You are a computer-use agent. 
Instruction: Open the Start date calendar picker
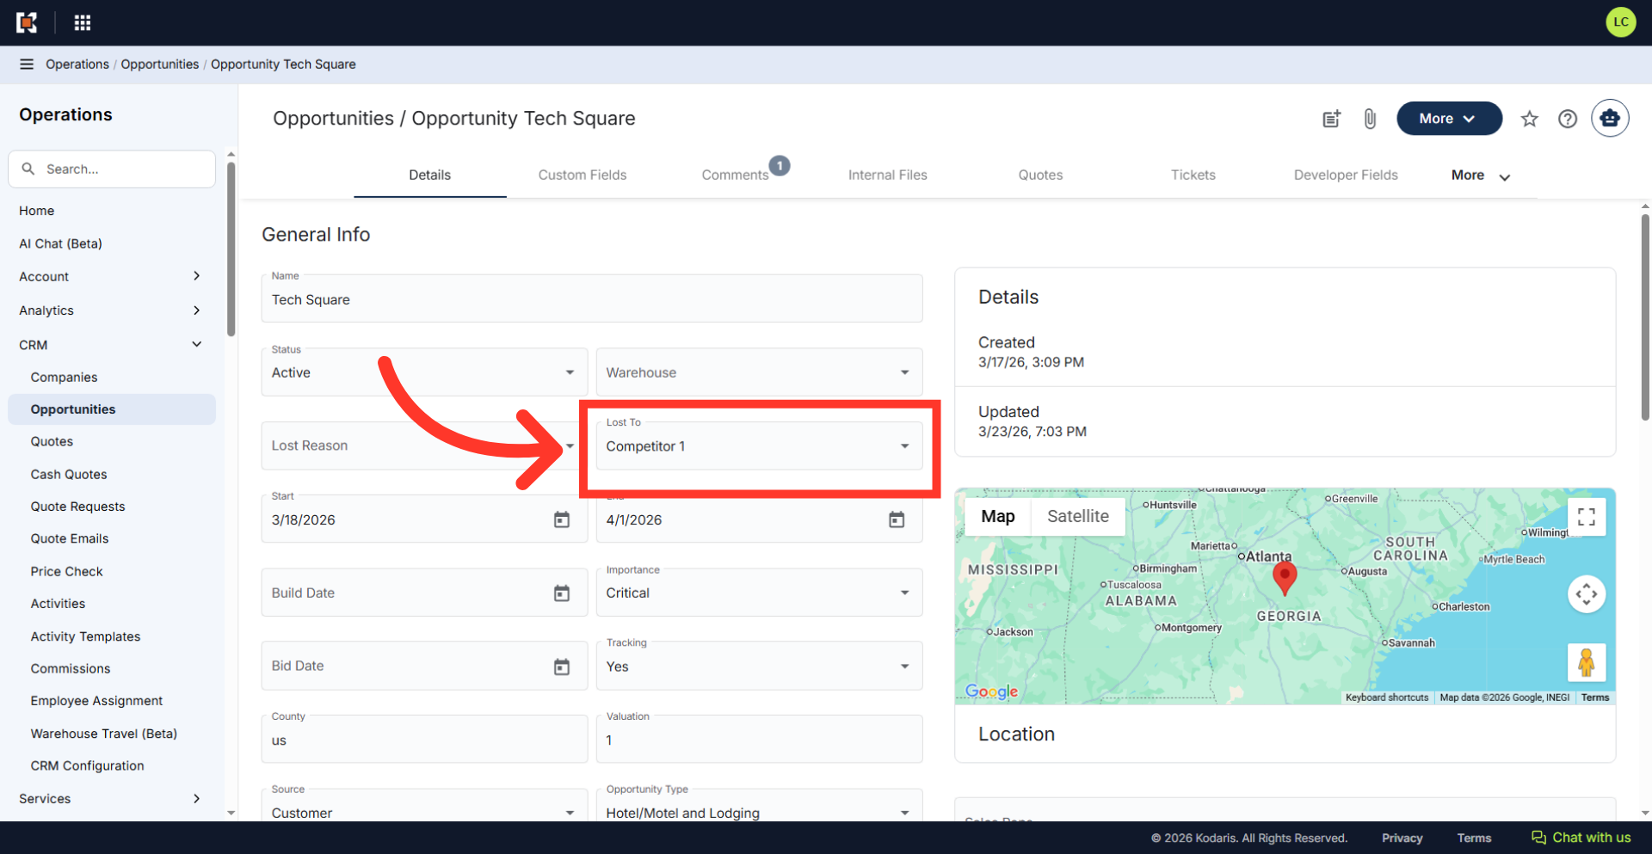click(x=562, y=519)
